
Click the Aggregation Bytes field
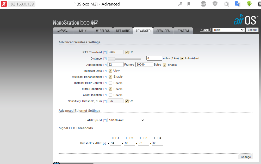click(144, 65)
